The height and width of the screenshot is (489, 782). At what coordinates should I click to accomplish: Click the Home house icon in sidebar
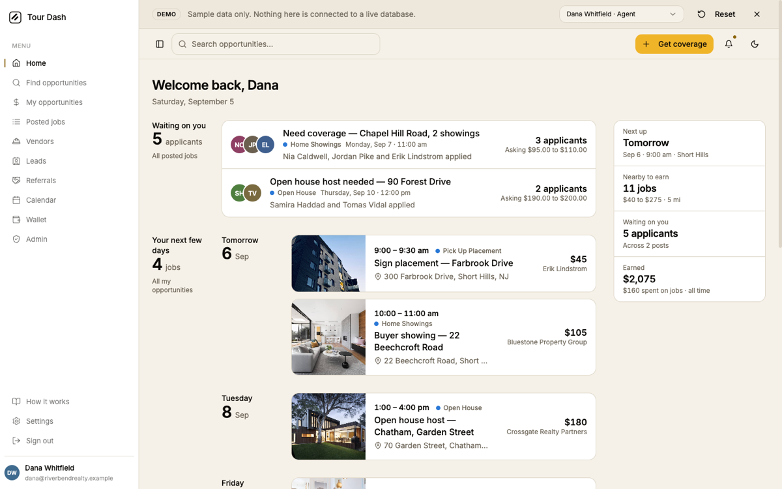(16, 63)
